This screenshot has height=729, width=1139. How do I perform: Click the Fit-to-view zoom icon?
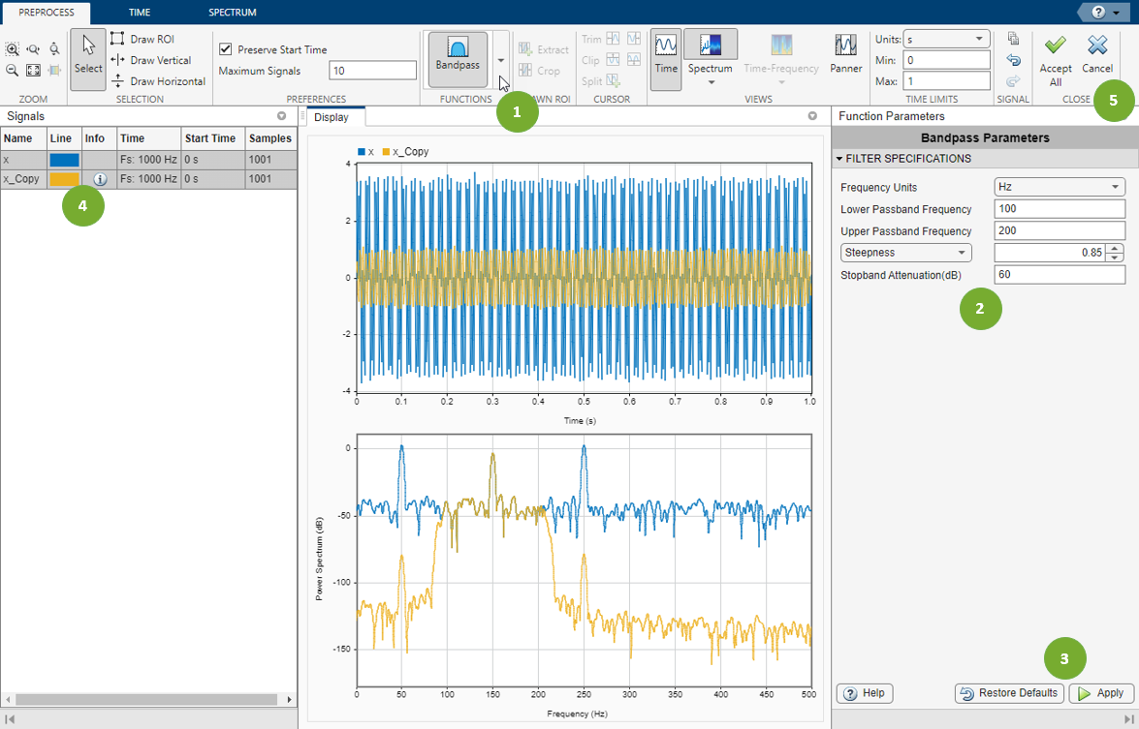click(33, 69)
